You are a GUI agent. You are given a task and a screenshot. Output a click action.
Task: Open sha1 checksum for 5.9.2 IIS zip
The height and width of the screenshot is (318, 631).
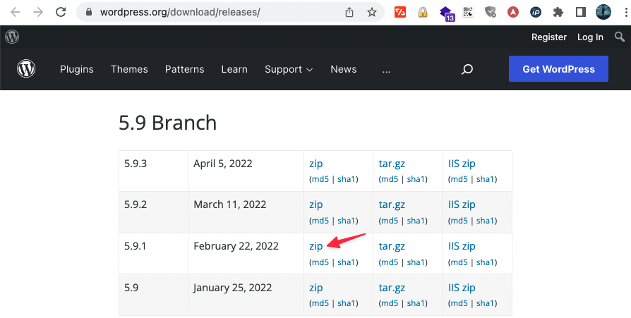(486, 221)
